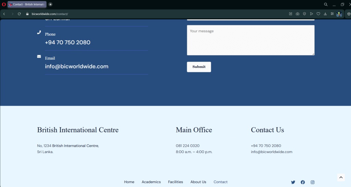This screenshot has width=351, height=187.
Task: Click the Main Office heading
Action: click(x=194, y=130)
